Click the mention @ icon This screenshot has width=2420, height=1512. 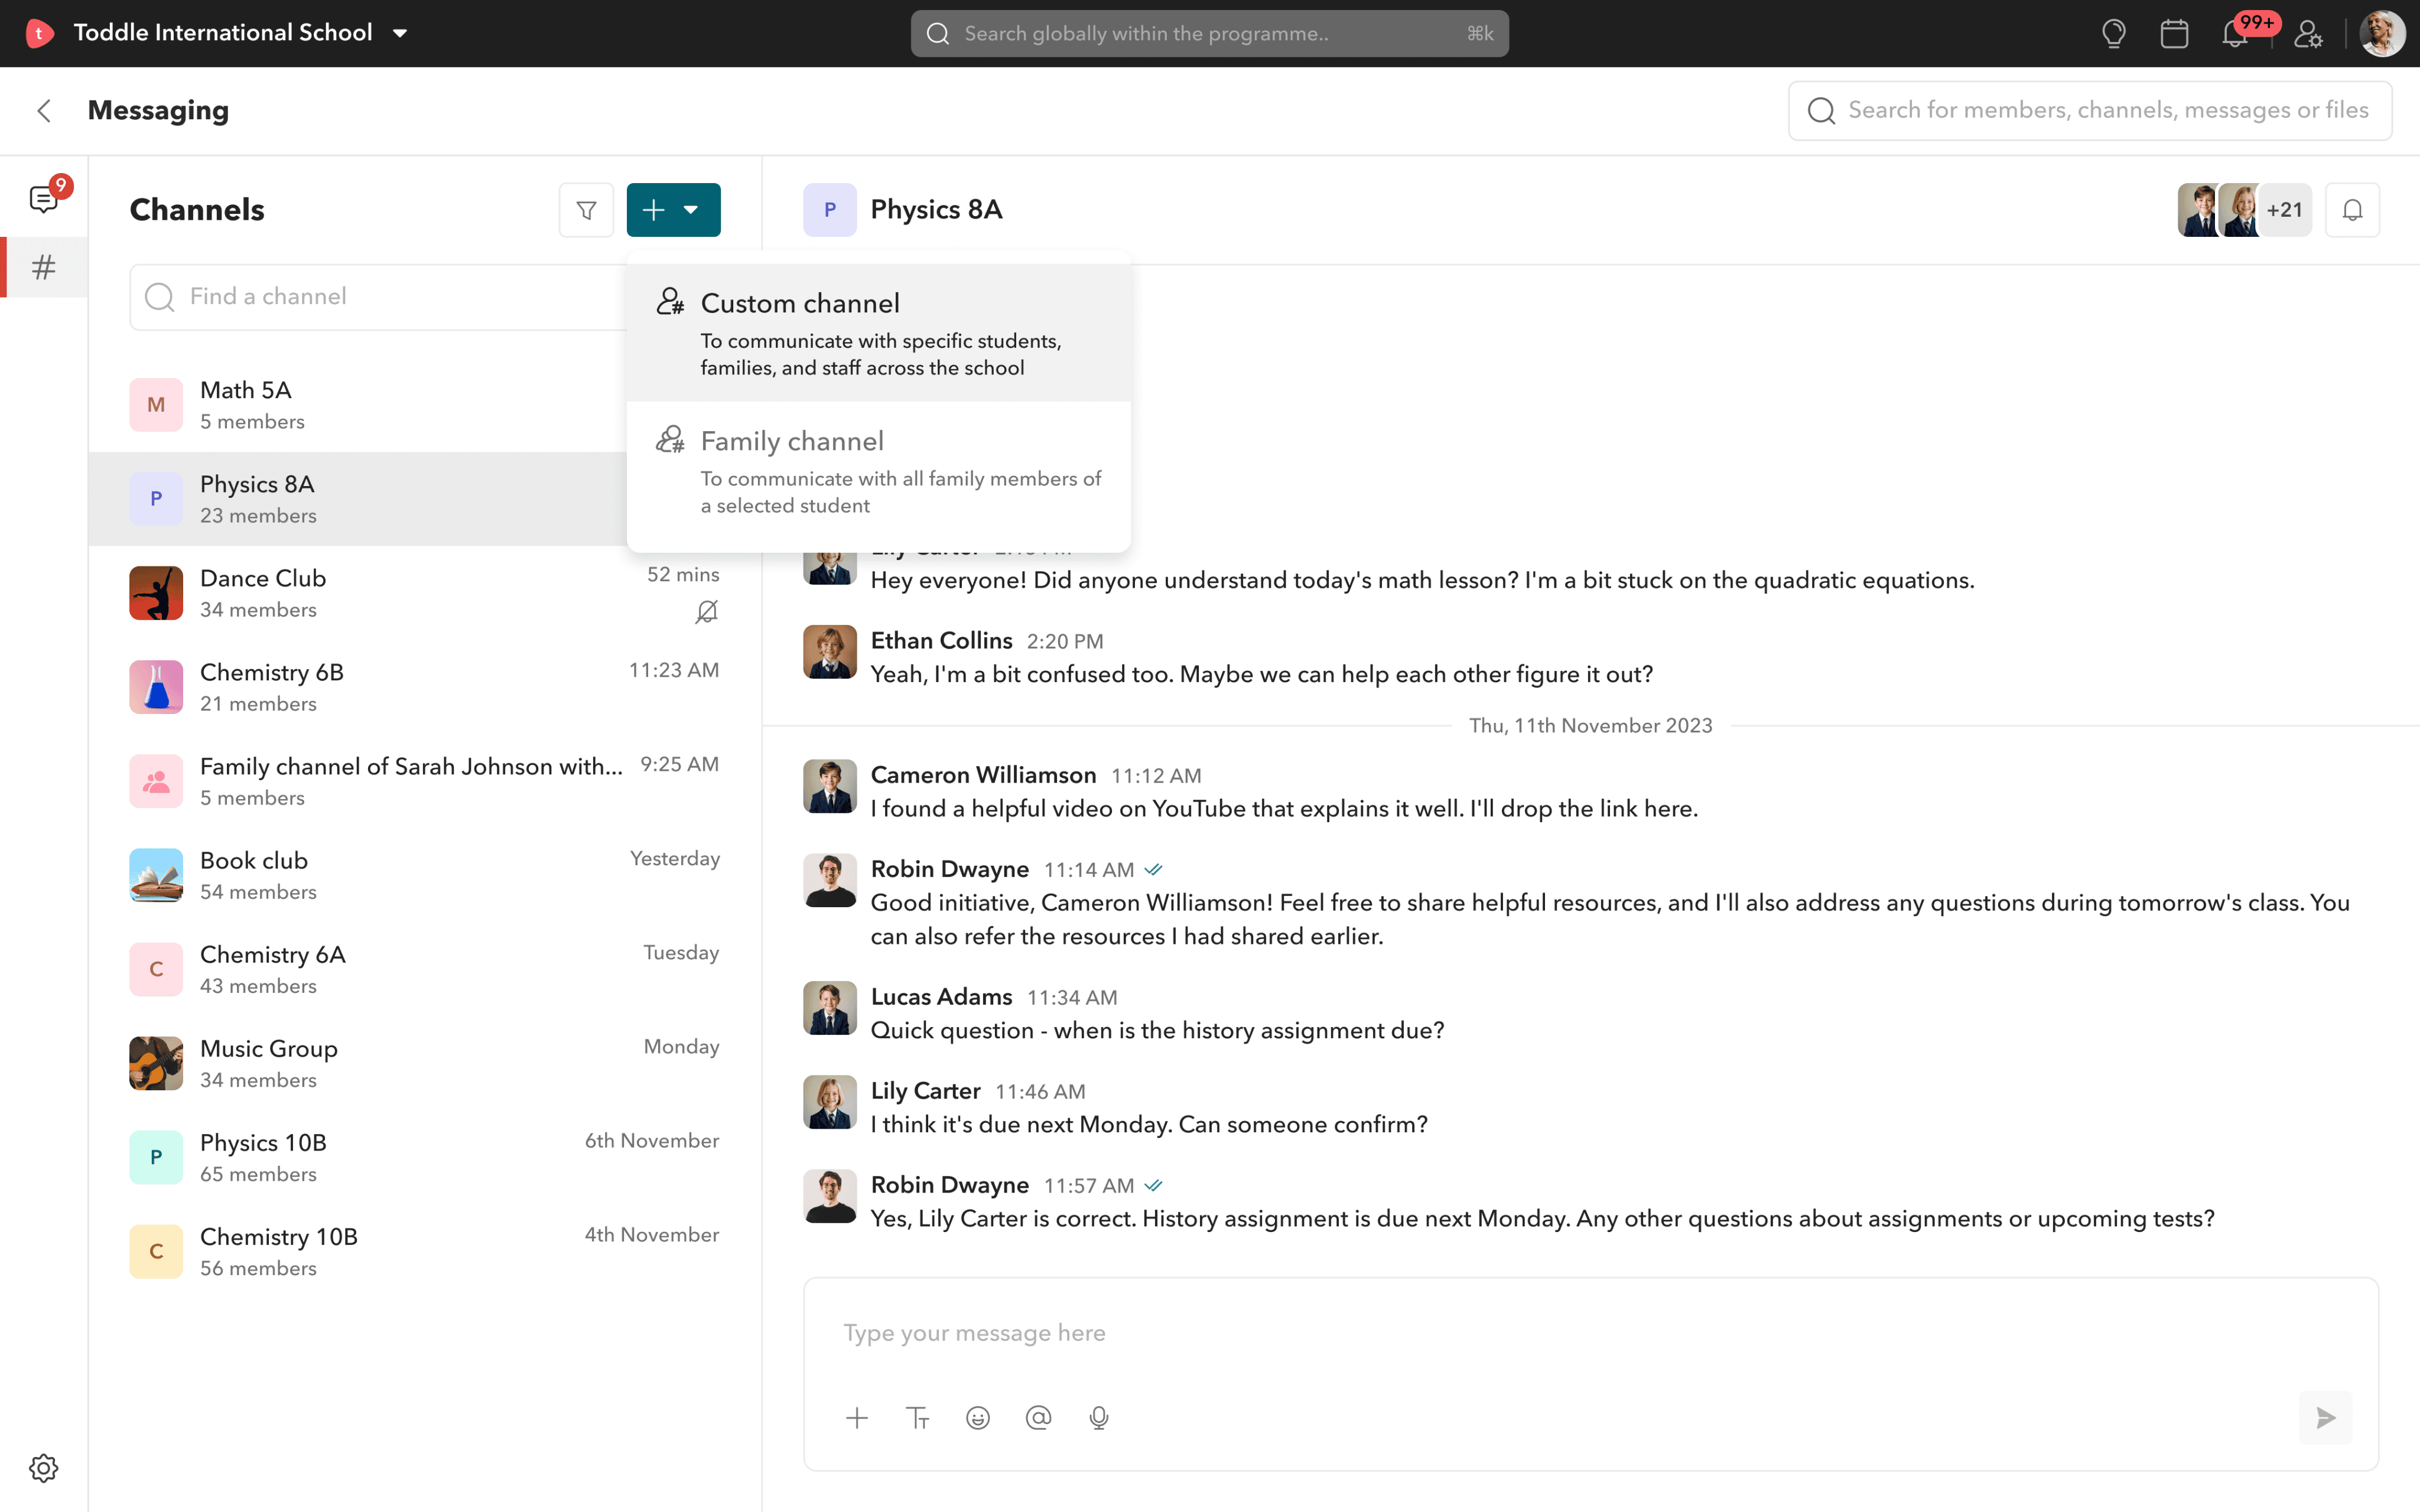click(x=1038, y=1418)
